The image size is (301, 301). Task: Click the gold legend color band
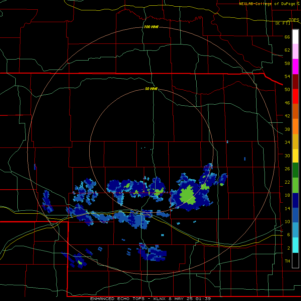pyautogui.click(x=295, y=141)
